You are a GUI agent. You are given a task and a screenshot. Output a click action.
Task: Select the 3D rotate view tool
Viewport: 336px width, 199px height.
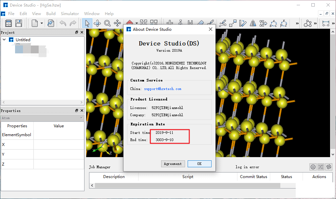pyautogui.click(x=97, y=23)
